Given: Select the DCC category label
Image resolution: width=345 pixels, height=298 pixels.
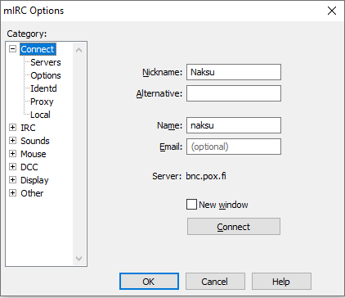Looking at the screenshot, I should point(29,167).
